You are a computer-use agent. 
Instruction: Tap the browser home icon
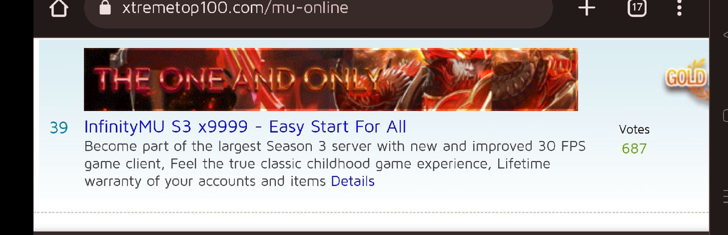point(59,8)
